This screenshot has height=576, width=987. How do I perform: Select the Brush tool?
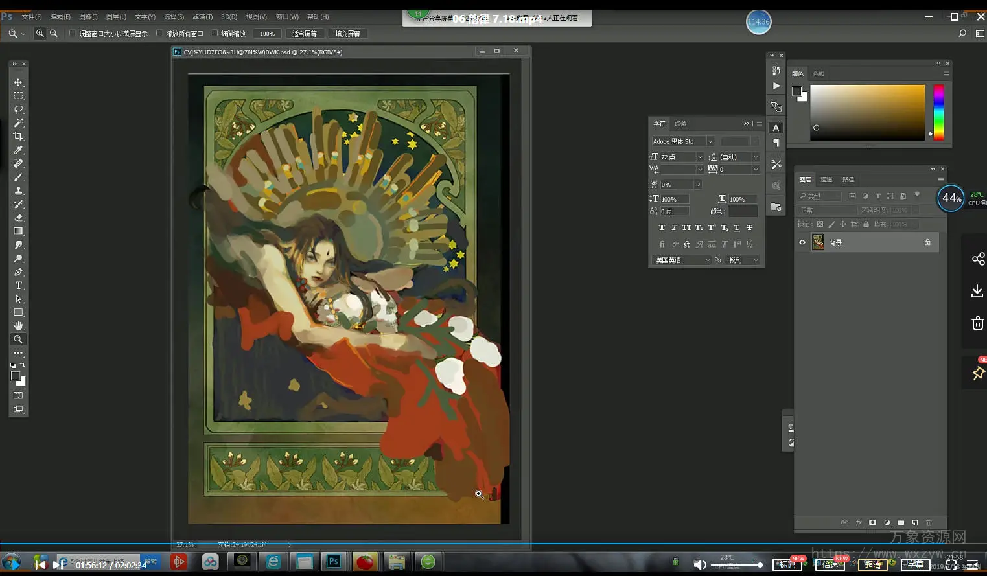point(18,177)
